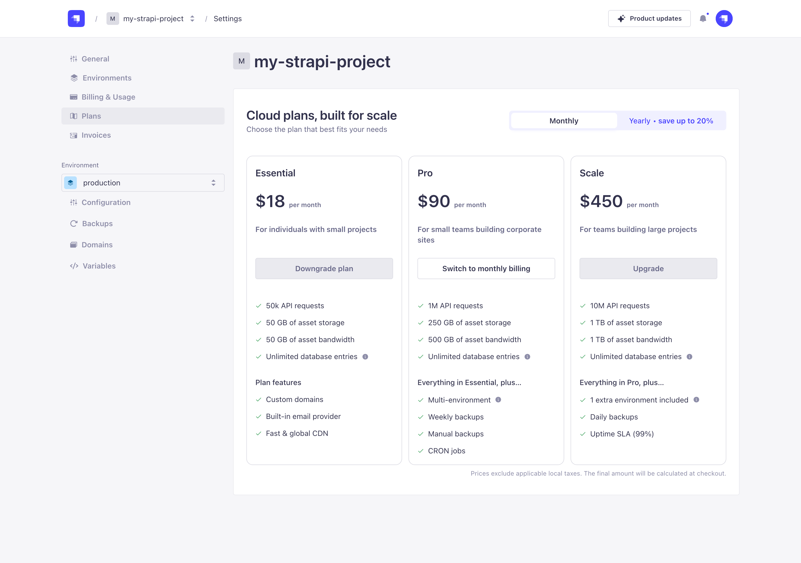Click info icon beside extra environment included

click(x=696, y=400)
